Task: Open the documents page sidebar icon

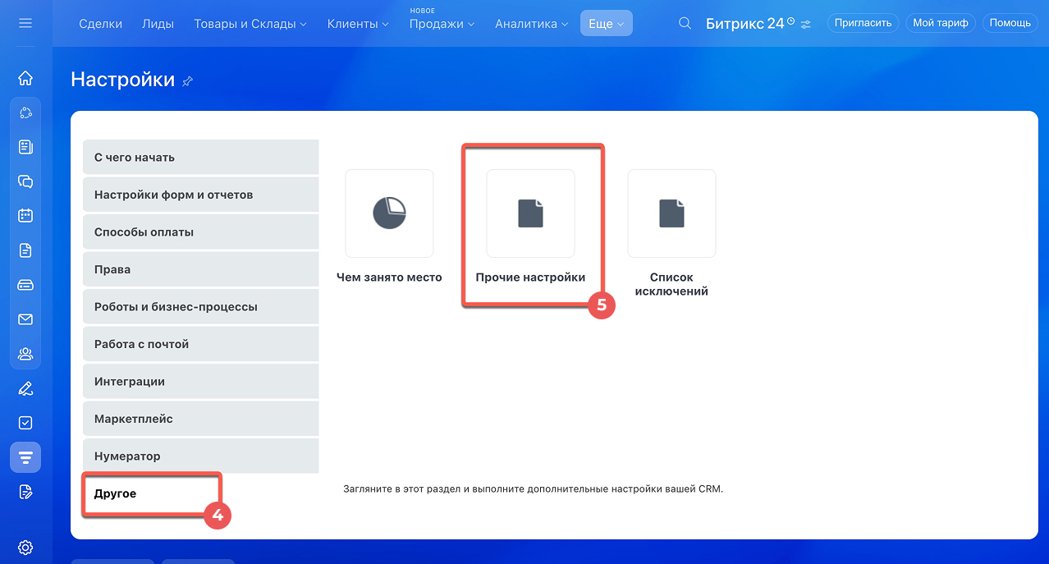Action: tap(25, 250)
